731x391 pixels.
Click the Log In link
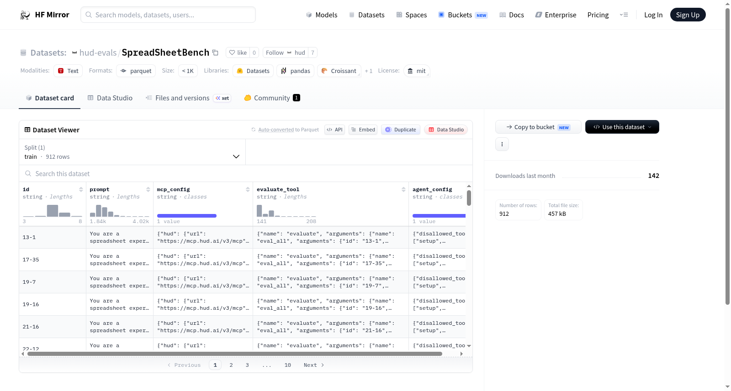[653, 15]
